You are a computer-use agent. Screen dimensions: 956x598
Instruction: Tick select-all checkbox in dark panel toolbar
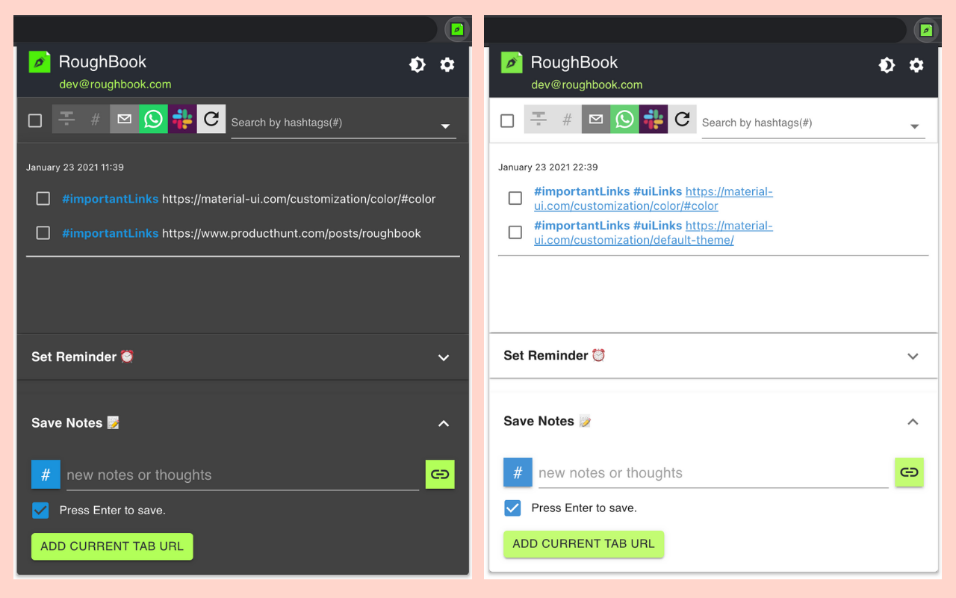tap(35, 120)
